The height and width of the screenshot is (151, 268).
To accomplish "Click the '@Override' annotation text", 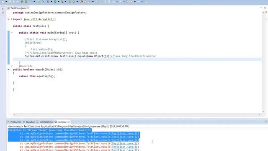I will [x=26, y=66].
